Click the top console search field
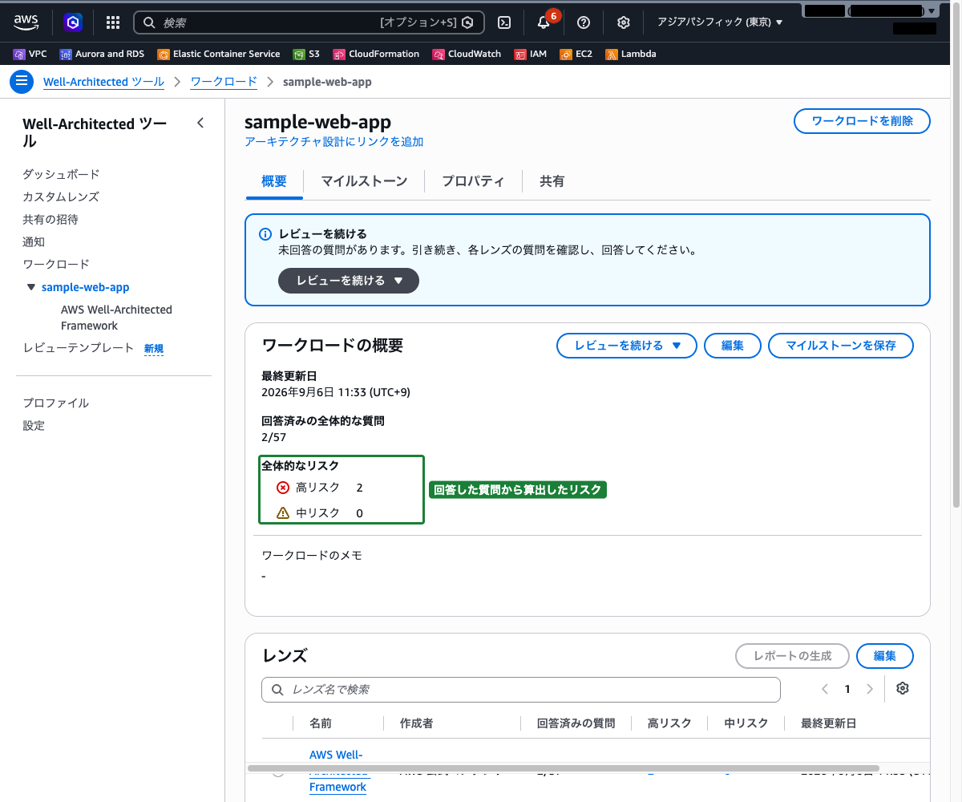This screenshot has width=962, height=802. coord(309,22)
